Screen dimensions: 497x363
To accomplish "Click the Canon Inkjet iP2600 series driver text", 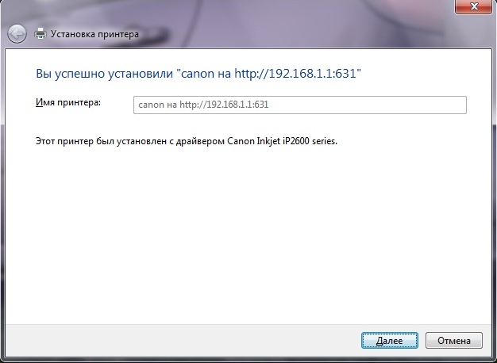I will pyautogui.click(x=282, y=141).
